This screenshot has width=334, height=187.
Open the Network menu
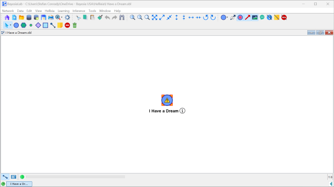point(8,11)
